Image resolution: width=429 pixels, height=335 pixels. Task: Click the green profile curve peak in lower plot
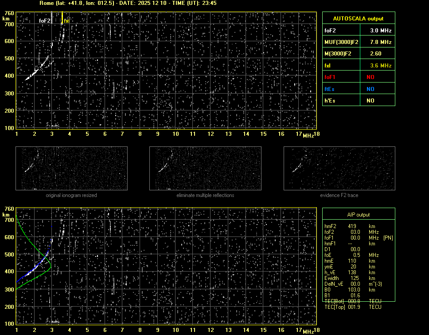click(51, 266)
